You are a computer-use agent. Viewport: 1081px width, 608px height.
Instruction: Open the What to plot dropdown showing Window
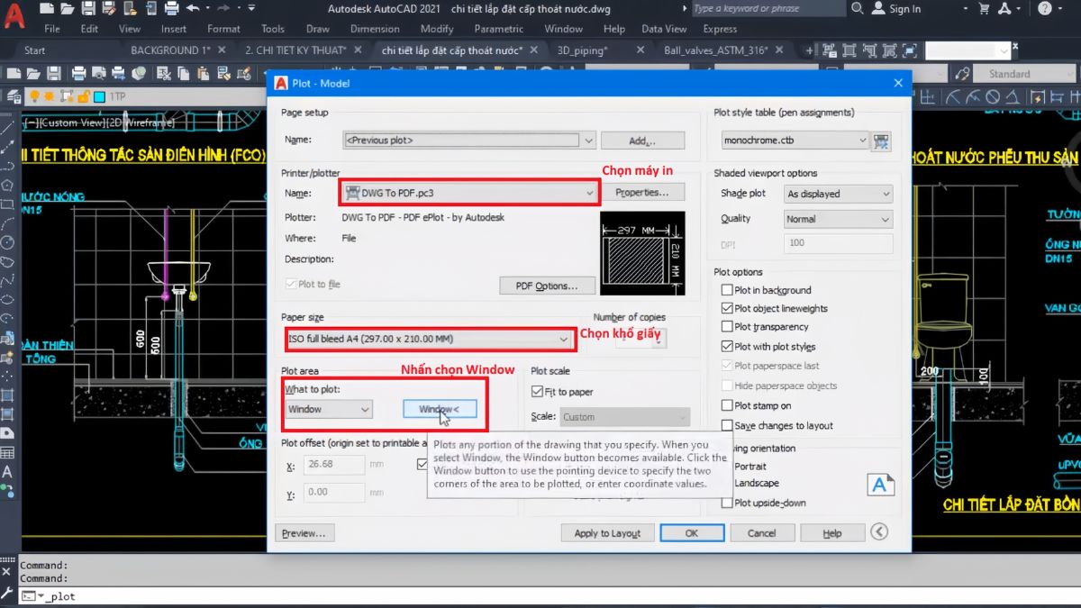coord(365,409)
